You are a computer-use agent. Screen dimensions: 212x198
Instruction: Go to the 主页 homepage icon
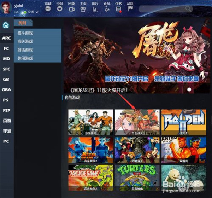click(83, 9)
